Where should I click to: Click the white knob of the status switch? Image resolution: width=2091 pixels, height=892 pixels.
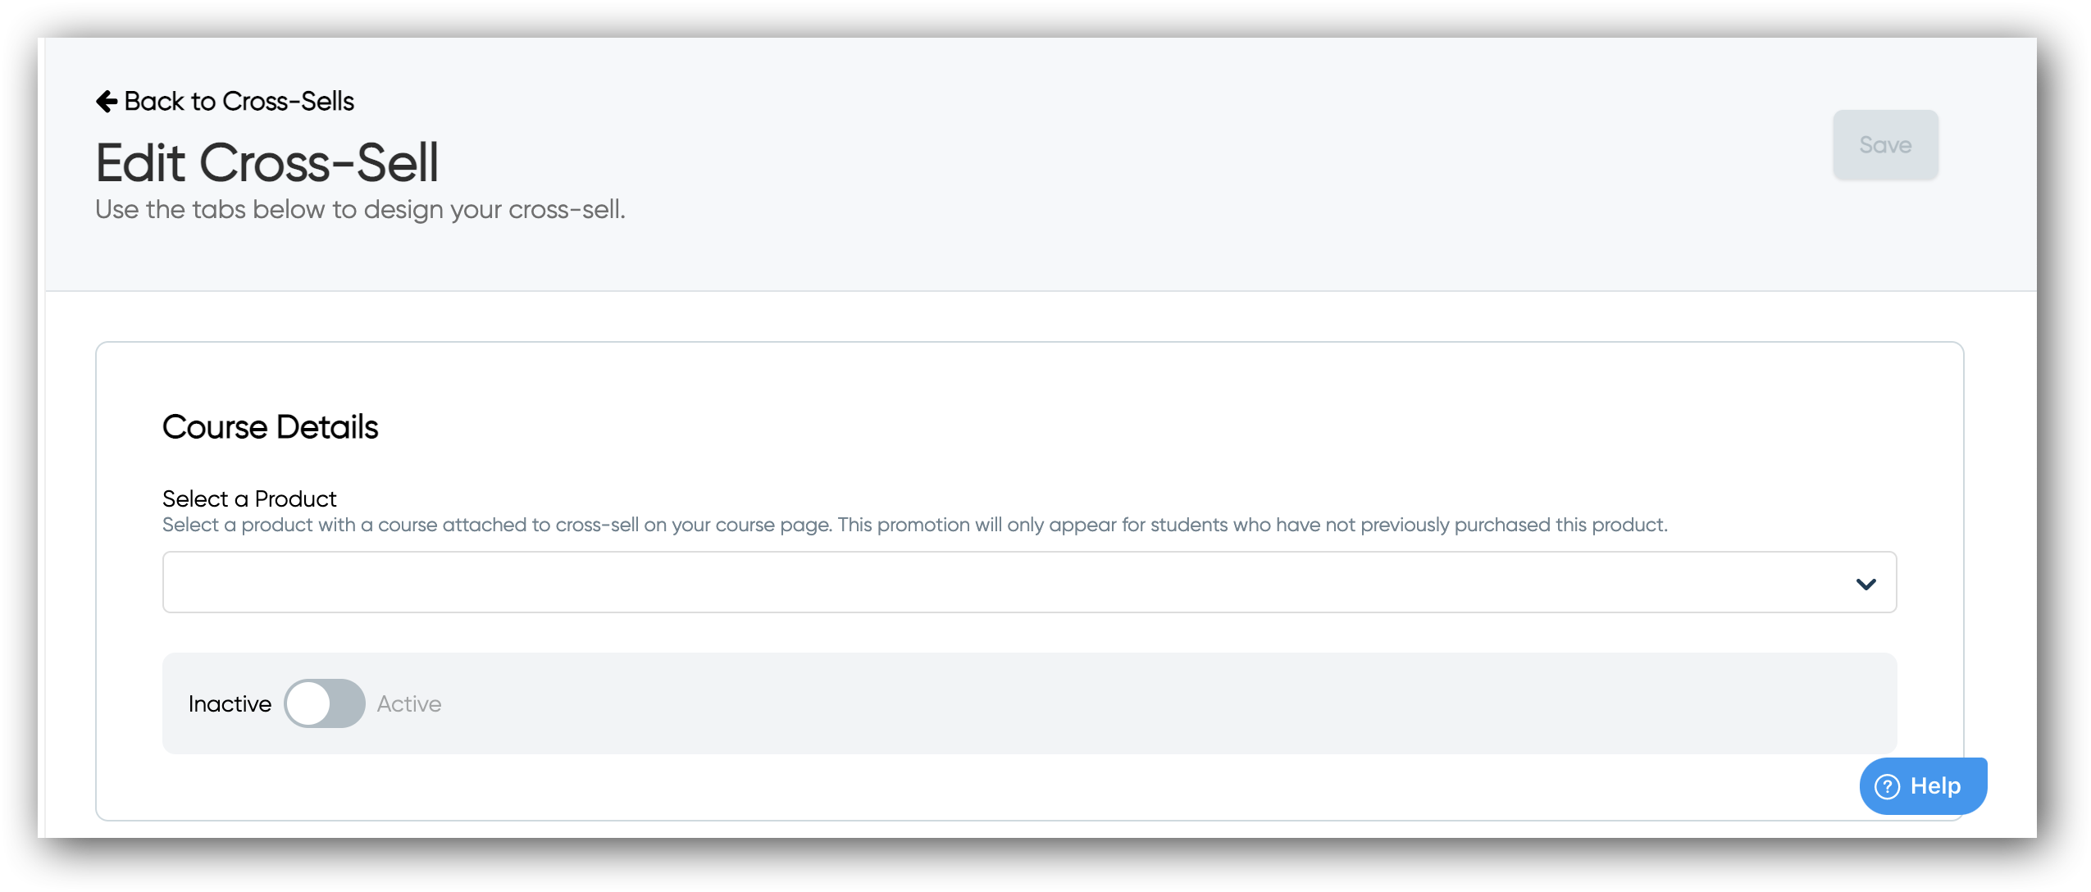pyautogui.click(x=308, y=703)
